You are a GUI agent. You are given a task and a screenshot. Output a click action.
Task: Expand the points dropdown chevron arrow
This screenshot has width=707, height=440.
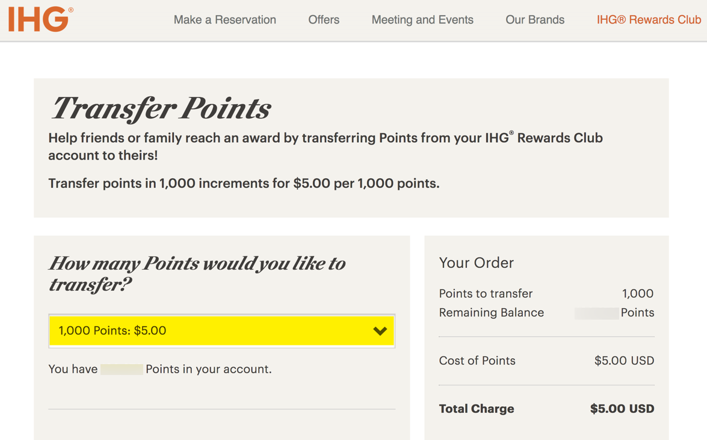380,331
